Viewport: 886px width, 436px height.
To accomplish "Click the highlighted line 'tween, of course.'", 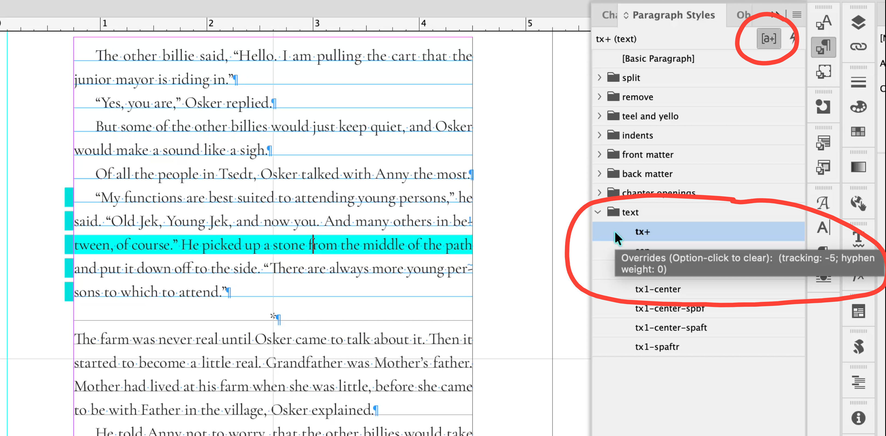I will [x=273, y=245].
